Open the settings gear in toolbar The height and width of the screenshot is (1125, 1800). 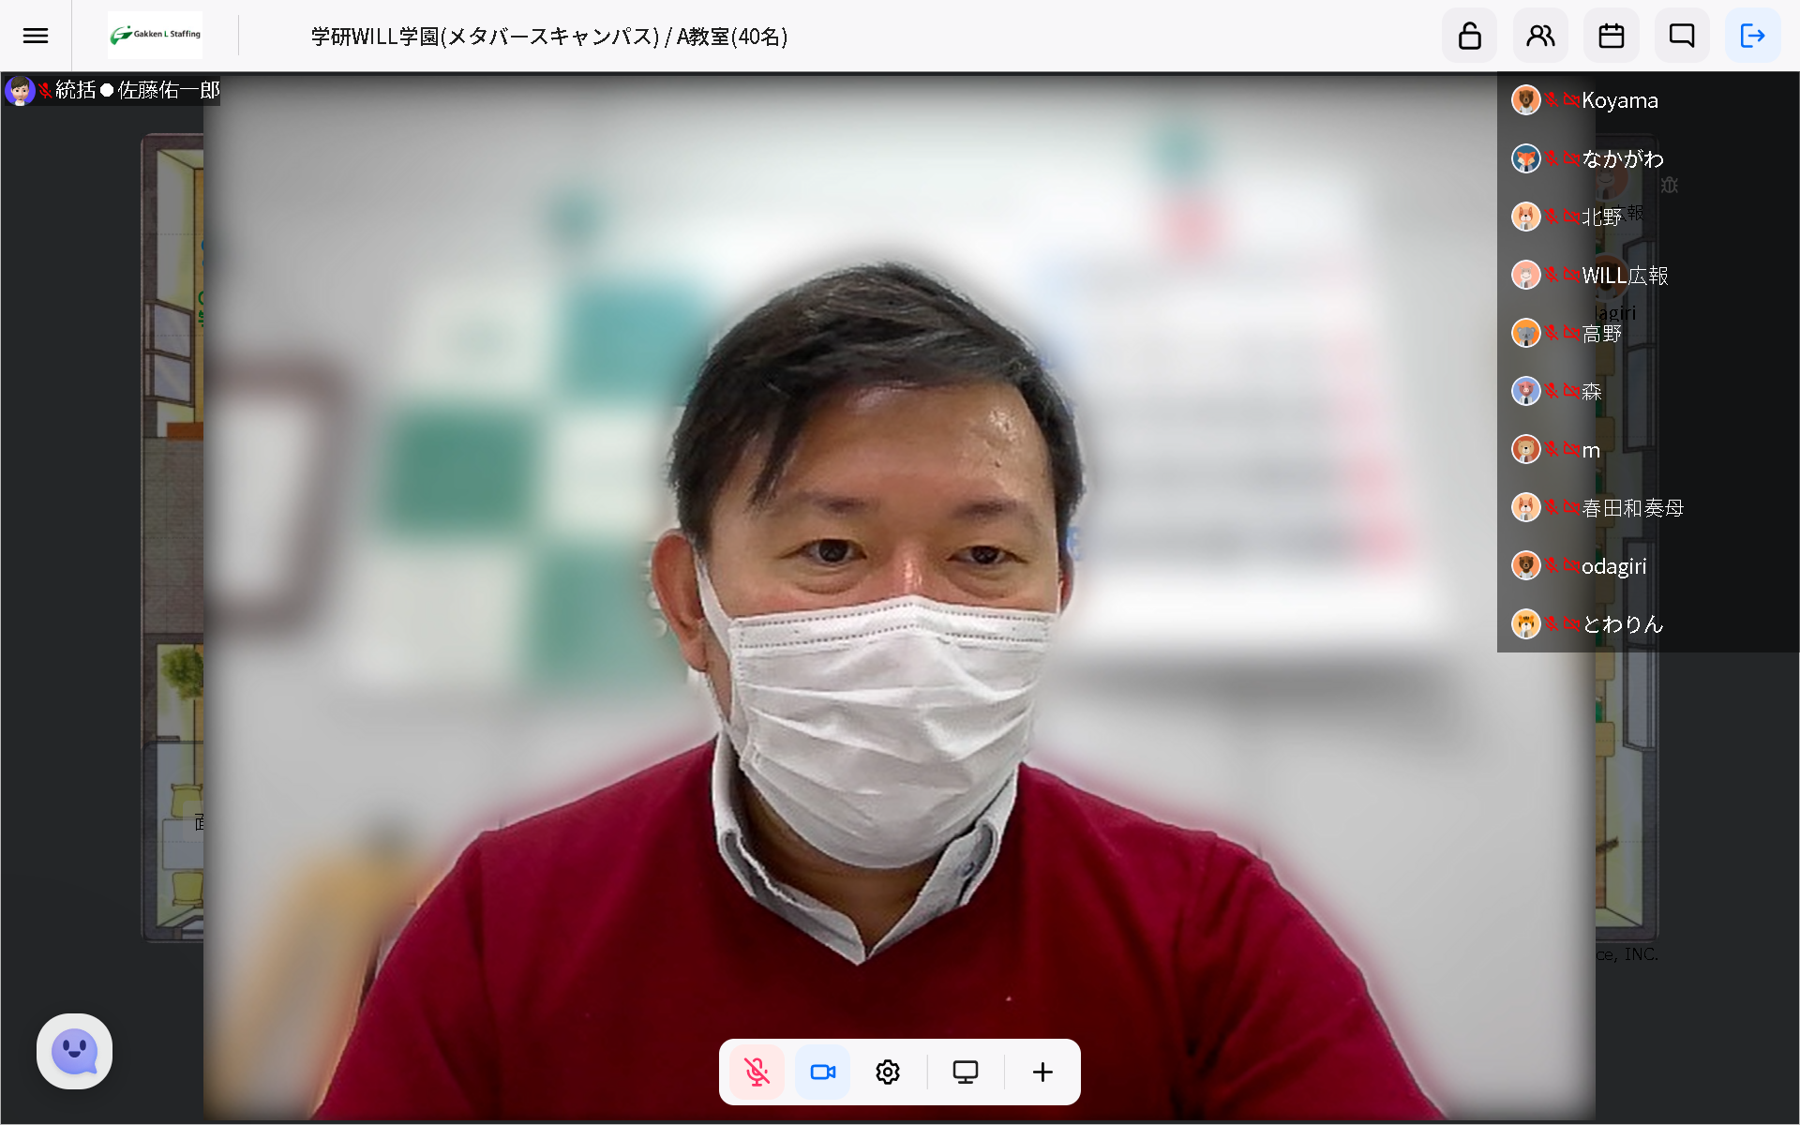coord(888,1072)
